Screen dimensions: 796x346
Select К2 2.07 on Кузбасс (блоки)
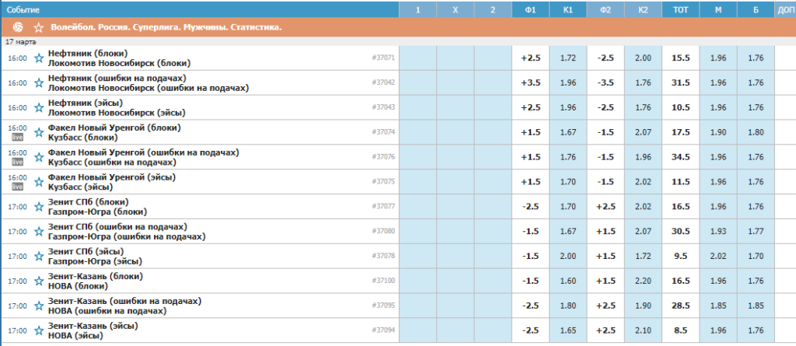643,132
